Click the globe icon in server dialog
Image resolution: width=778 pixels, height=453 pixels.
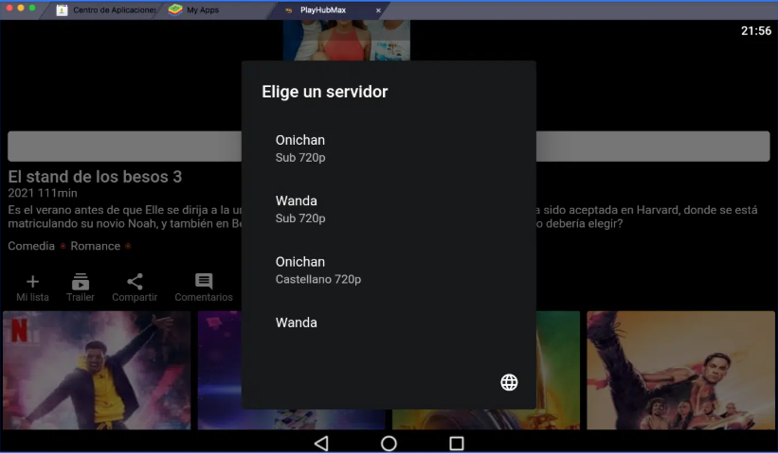[x=509, y=382]
